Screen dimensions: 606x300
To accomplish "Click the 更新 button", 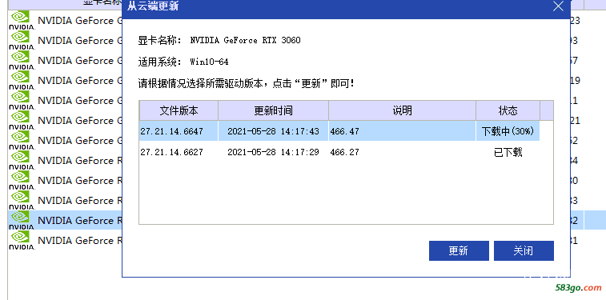I will [459, 251].
